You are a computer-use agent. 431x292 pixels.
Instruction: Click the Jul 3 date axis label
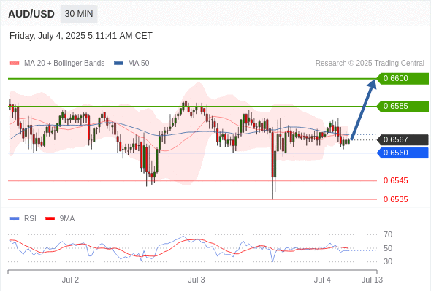tap(197, 280)
